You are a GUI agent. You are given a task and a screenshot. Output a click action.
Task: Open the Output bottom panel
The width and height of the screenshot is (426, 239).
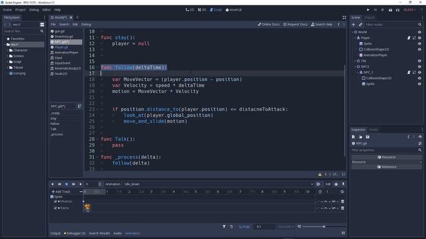(55, 233)
